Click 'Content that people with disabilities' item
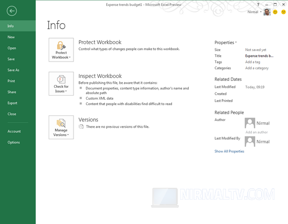The height and width of the screenshot is (224, 288). pyautogui.click(x=129, y=104)
